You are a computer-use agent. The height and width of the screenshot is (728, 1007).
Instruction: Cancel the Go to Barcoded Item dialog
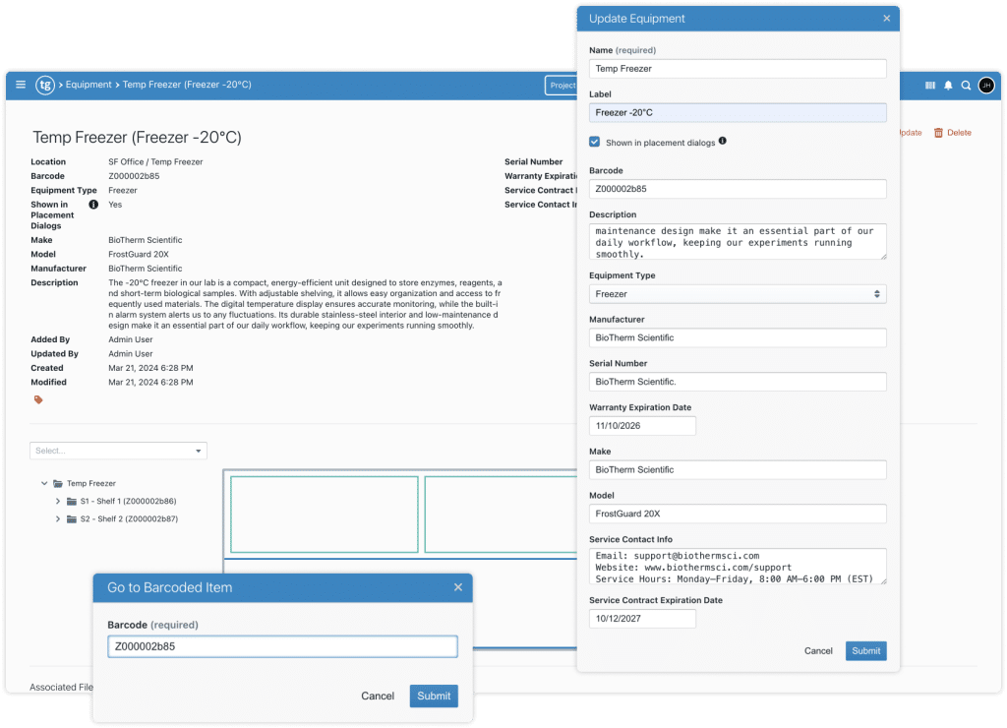point(378,696)
